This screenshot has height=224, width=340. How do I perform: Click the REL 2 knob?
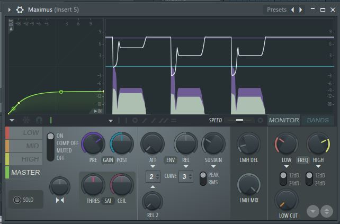[153, 202]
